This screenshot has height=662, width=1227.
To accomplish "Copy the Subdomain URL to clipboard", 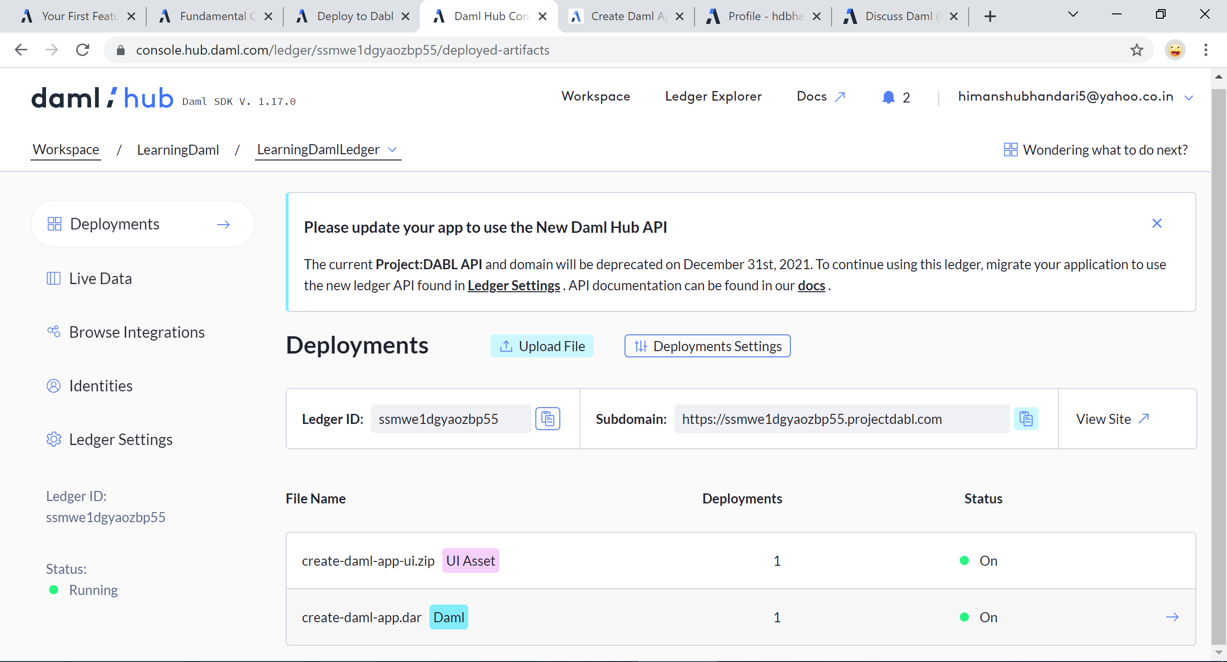I will coord(1026,419).
